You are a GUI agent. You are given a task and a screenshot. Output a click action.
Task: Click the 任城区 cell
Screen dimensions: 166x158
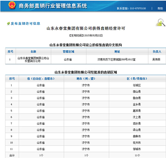point(137,85)
